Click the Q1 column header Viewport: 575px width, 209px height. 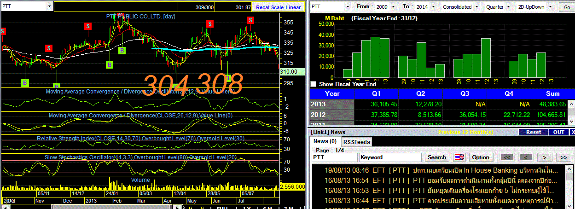pos(377,93)
